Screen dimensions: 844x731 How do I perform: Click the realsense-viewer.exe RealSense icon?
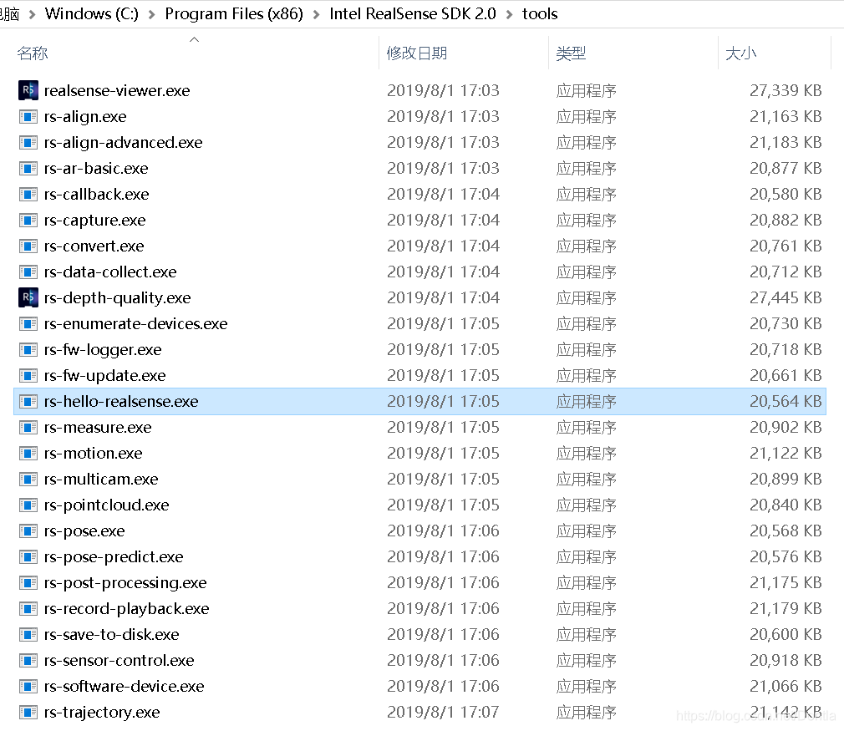(x=28, y=90)
